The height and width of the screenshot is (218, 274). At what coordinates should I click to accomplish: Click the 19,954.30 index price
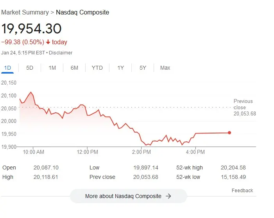pos(31,29)
